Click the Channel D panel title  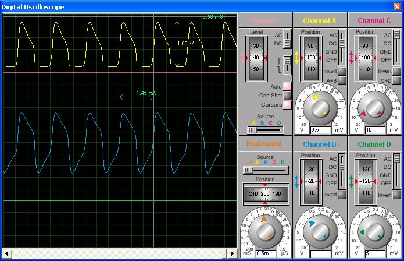(x=374, y=144)
